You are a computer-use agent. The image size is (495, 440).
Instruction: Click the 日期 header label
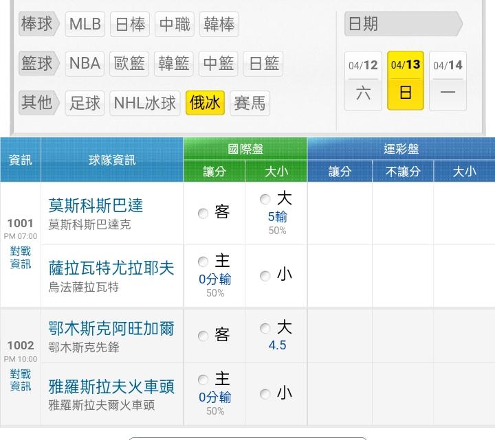click(404, 24)
